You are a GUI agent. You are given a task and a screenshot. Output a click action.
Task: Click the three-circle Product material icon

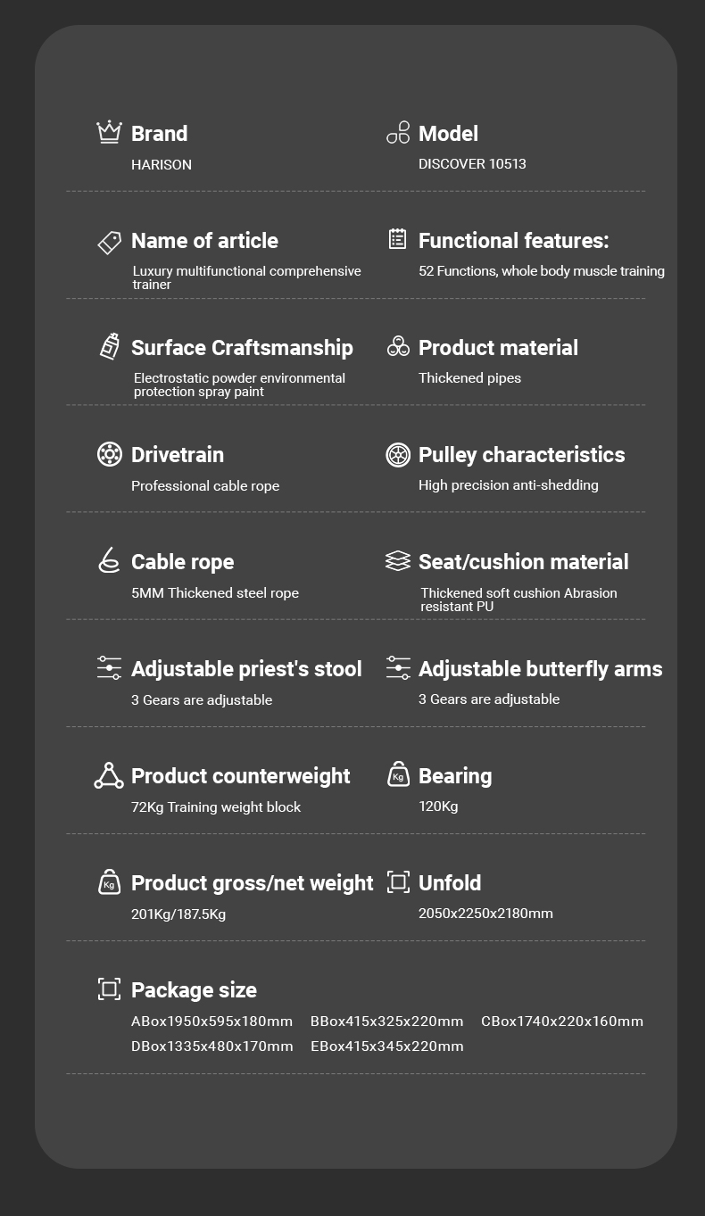pos(398,346)
